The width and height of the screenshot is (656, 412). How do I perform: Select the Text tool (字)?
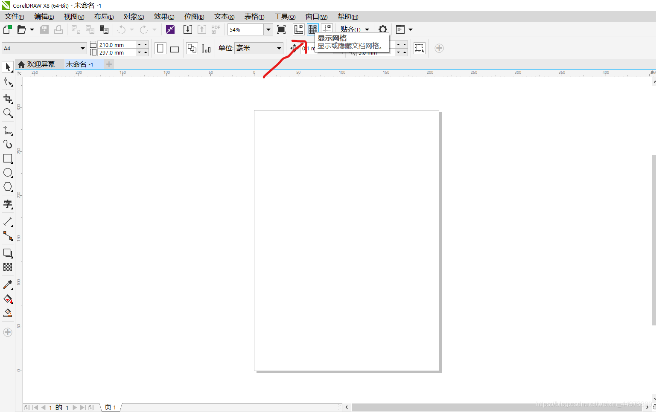point(8,204)
